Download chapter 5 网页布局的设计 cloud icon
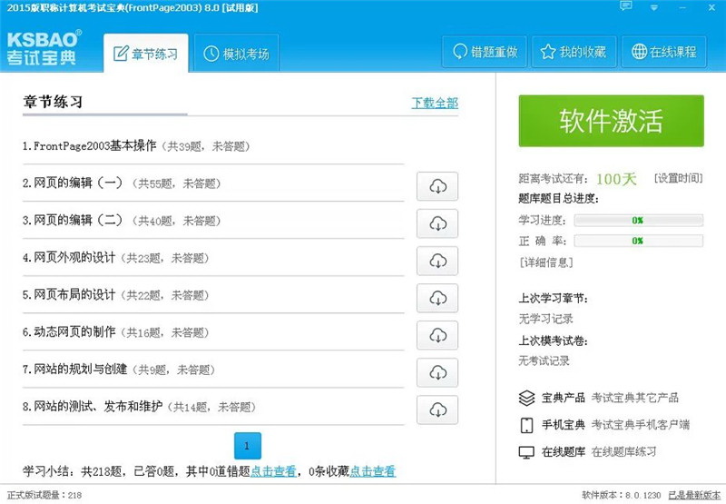The height and width of the screenshot is (504, 726). point(437,298)
